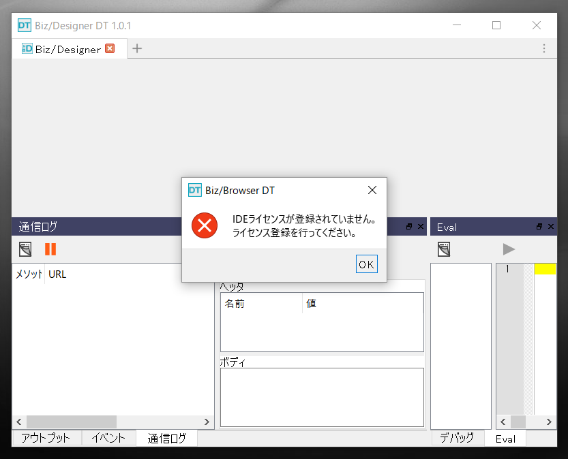Select the Eval bottom tab
The width and height of the screenshot is (568, 459).
coord(505,439)
